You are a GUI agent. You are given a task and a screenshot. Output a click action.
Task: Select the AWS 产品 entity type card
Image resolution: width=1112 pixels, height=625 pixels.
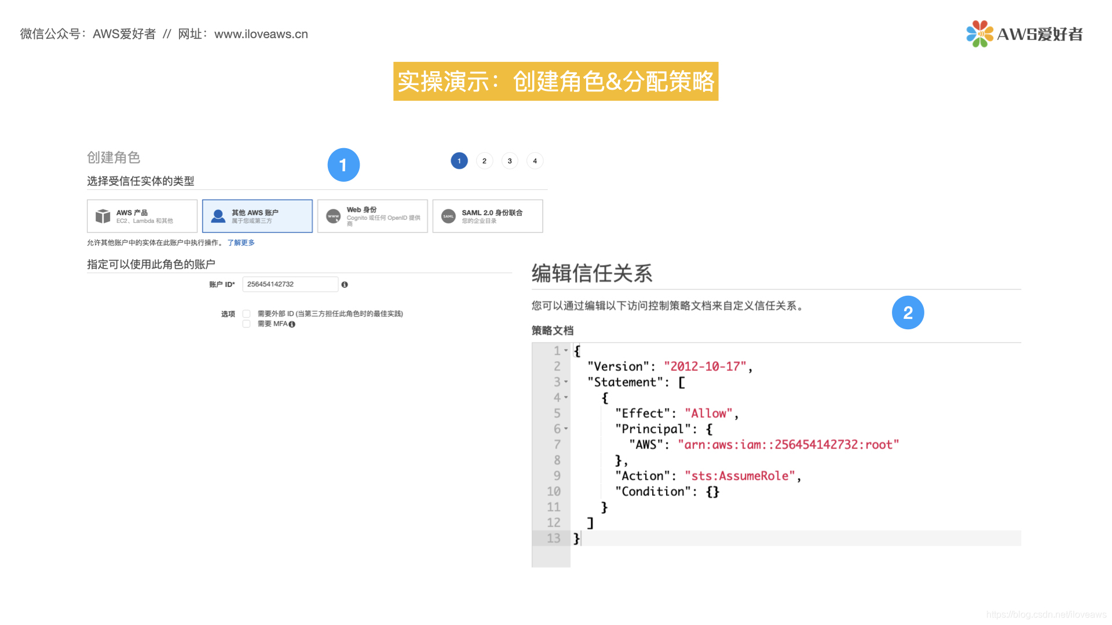coord(142,216)
